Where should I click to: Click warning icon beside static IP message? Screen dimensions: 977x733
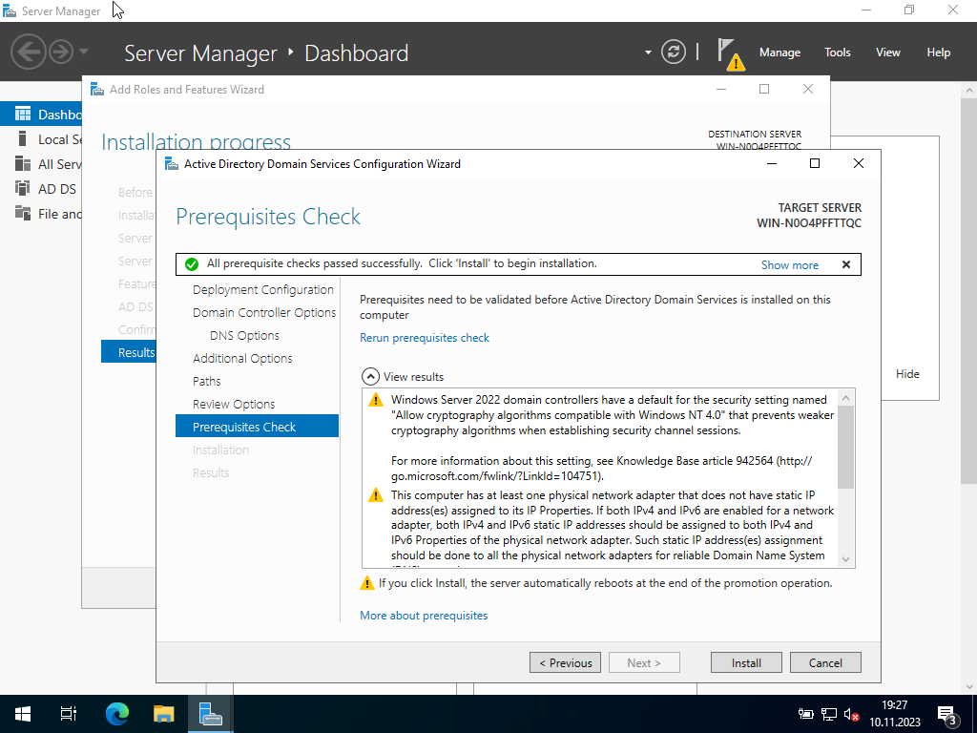click(376, 495)
